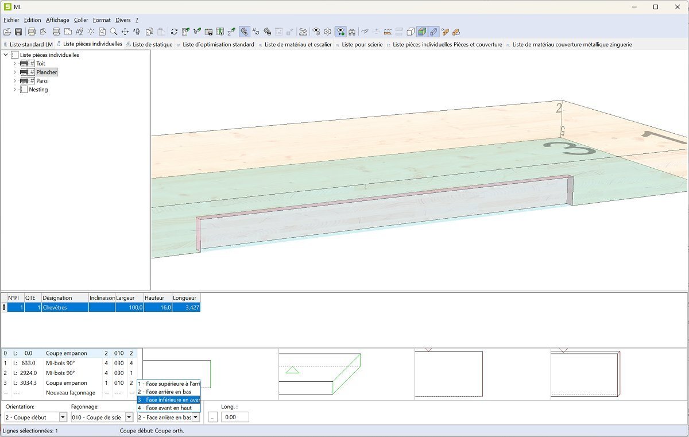Open the Affichage menu
Image resolution: width=689 pixels, height=437 pixels.
57,20
